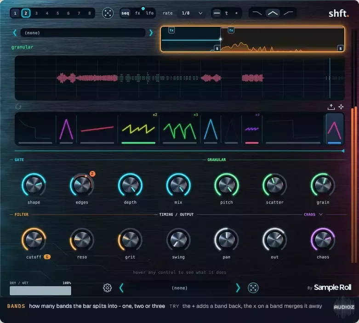Switch to the seq tab
This screenshot has height=323, width=359.
click(x=125, y=13)
